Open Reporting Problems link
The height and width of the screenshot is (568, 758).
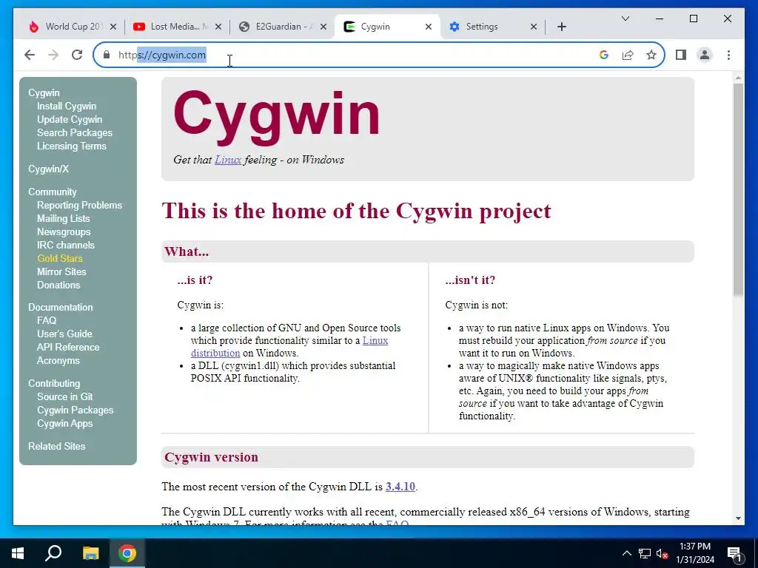(x=79, y=206)
